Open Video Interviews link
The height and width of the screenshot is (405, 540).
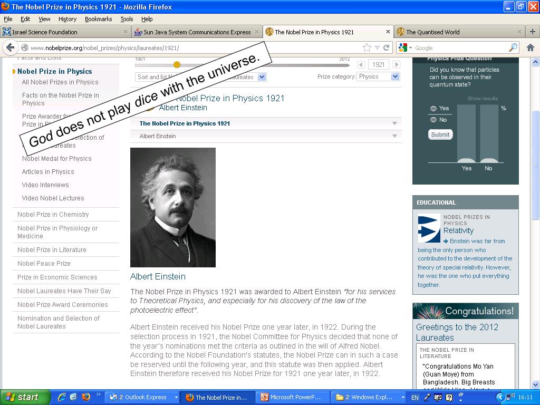coord(45,185)
